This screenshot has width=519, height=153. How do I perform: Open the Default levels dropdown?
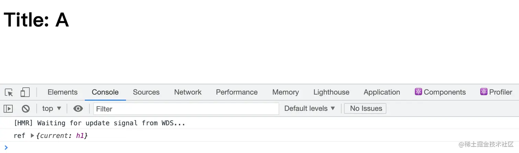point(310,109)
